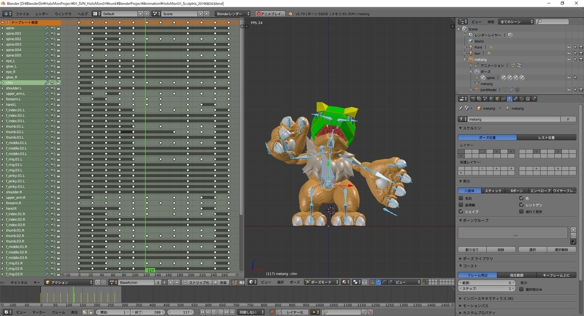
Task: Open the ポーズモード dropdown
Action: pos(321,282)
